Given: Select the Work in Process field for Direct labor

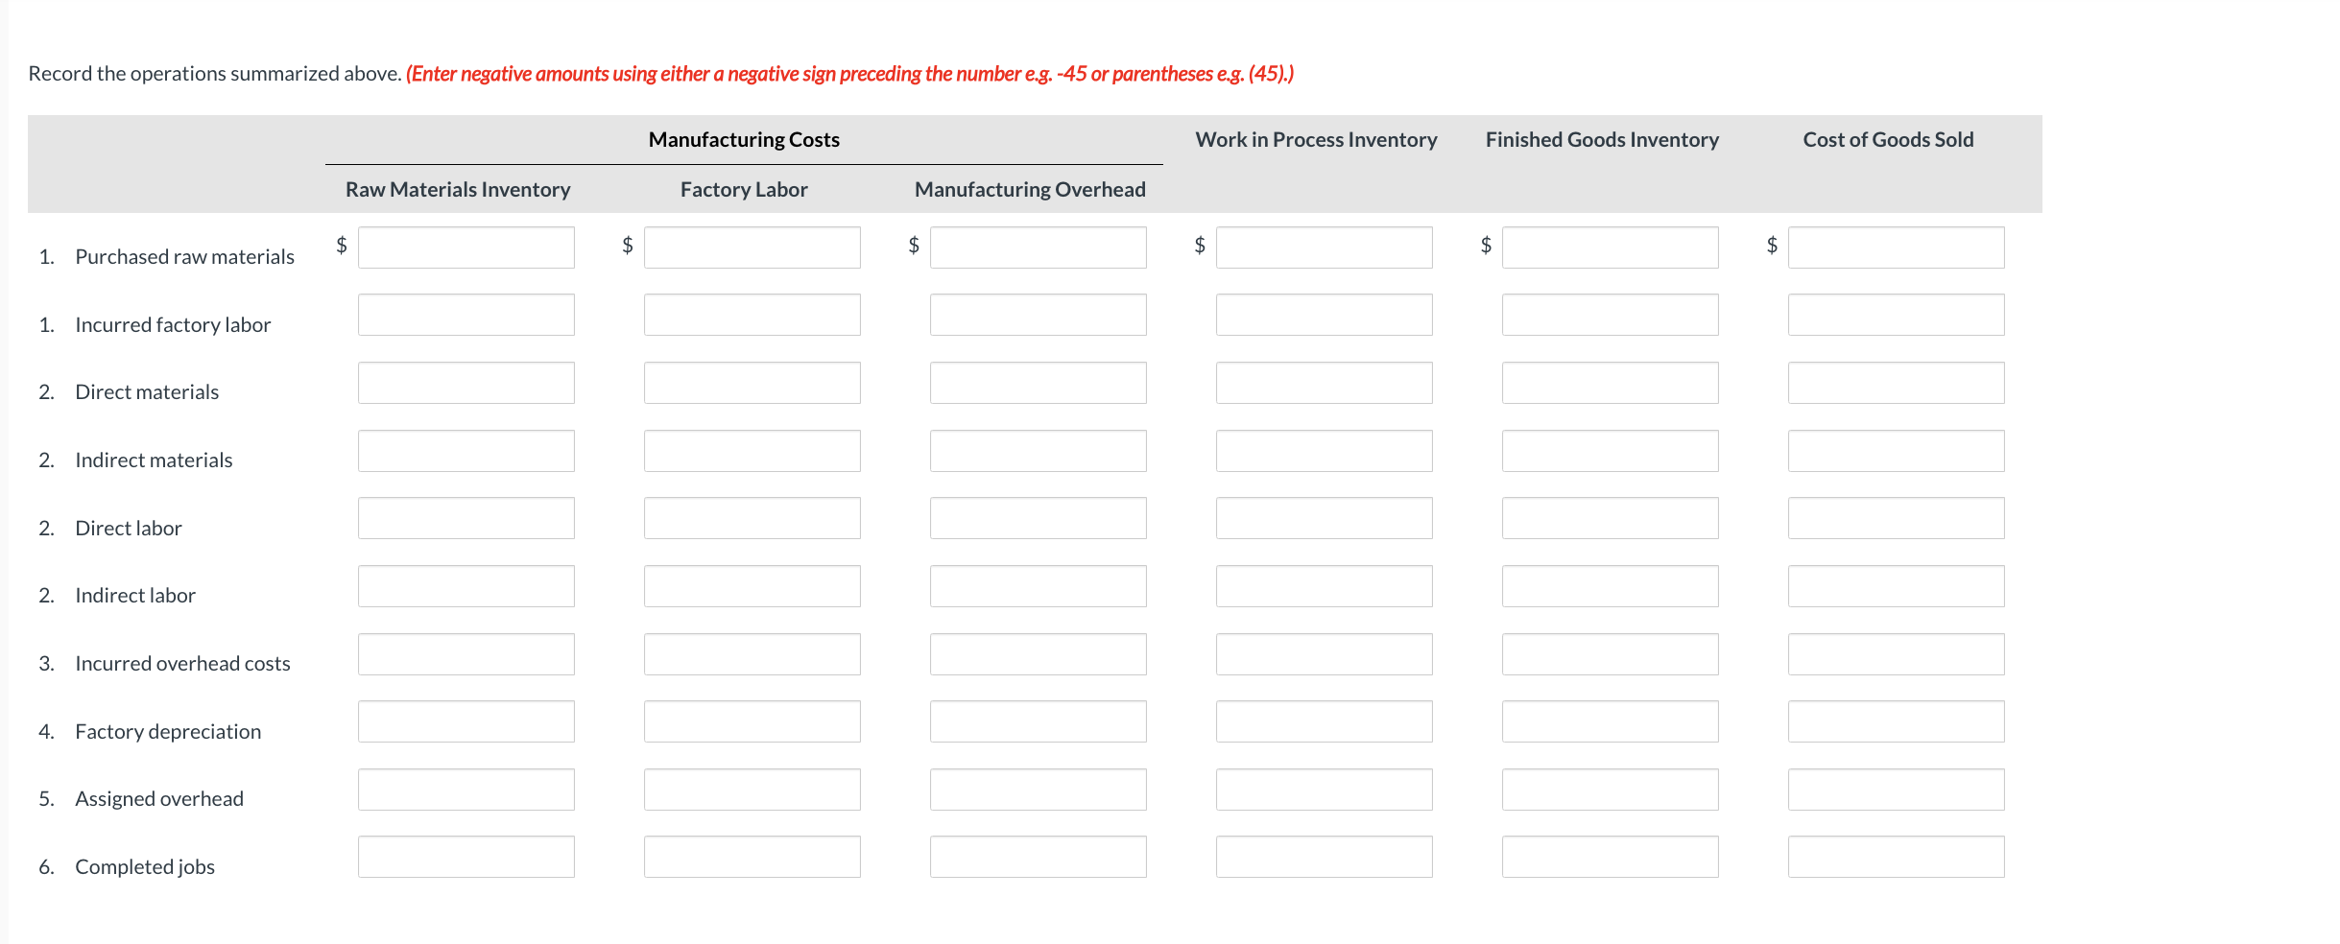Looking at the screenshot, I should [x=1323, y=518].
